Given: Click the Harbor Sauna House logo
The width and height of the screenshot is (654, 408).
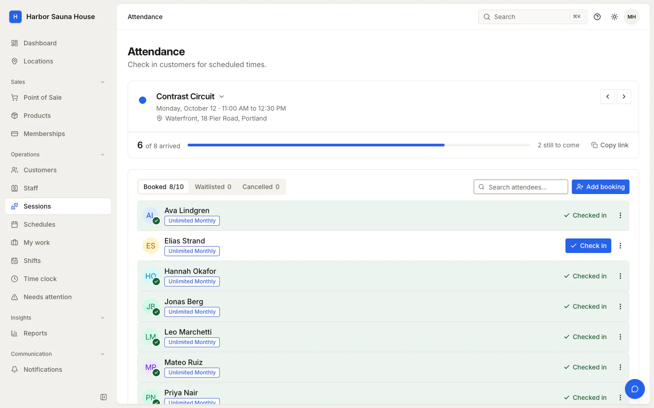Looking at the screenshot, I should point(15,17).
